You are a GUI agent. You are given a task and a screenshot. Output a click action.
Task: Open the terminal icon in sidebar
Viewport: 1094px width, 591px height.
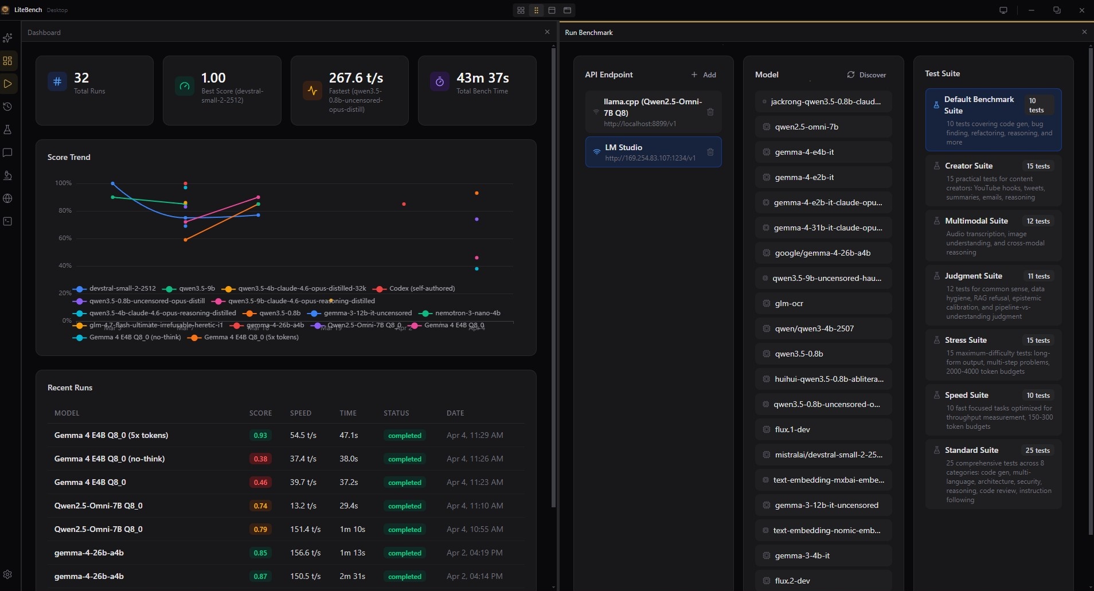coord(7,221)
